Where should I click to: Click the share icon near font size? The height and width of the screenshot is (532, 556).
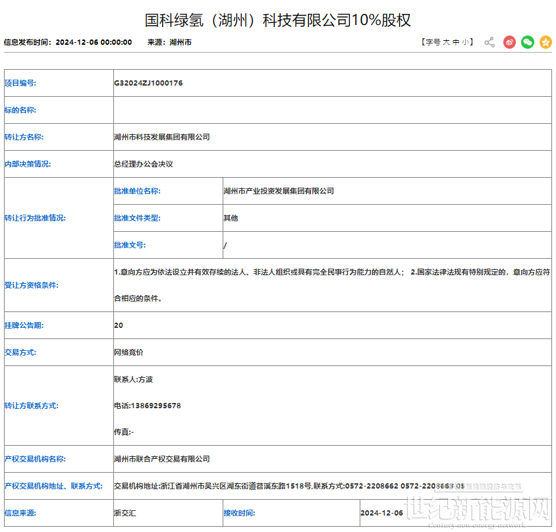[x=489, y=42]
